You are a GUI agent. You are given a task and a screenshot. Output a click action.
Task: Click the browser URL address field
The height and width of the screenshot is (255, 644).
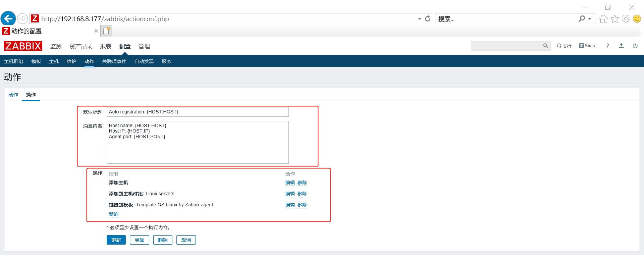click(228, 19)
